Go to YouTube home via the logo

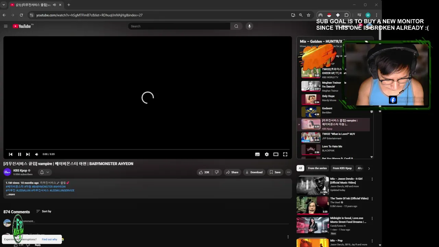22,26
